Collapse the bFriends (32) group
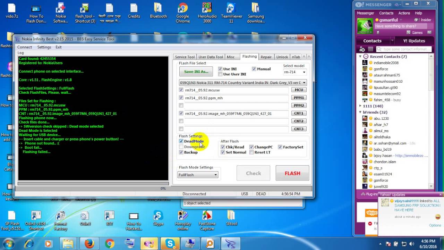444x250 pixels. (360, 112)
